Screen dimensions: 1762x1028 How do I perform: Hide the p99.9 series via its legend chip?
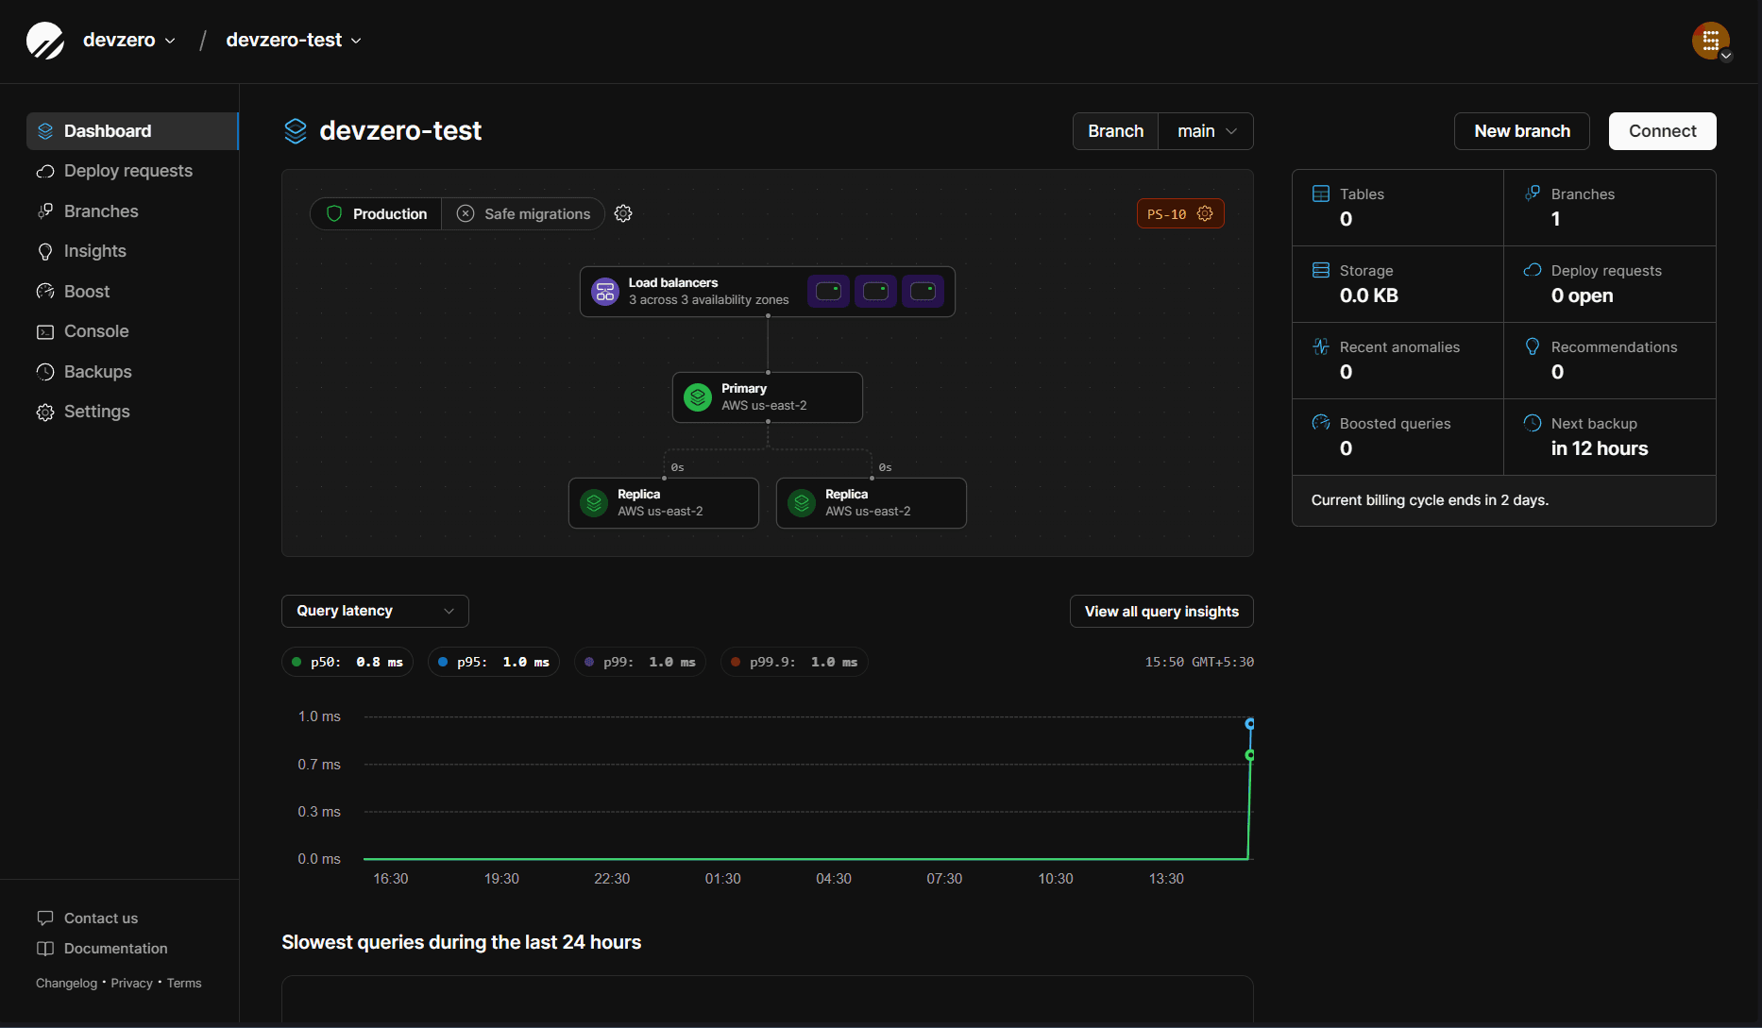click(x=794, y=662)
